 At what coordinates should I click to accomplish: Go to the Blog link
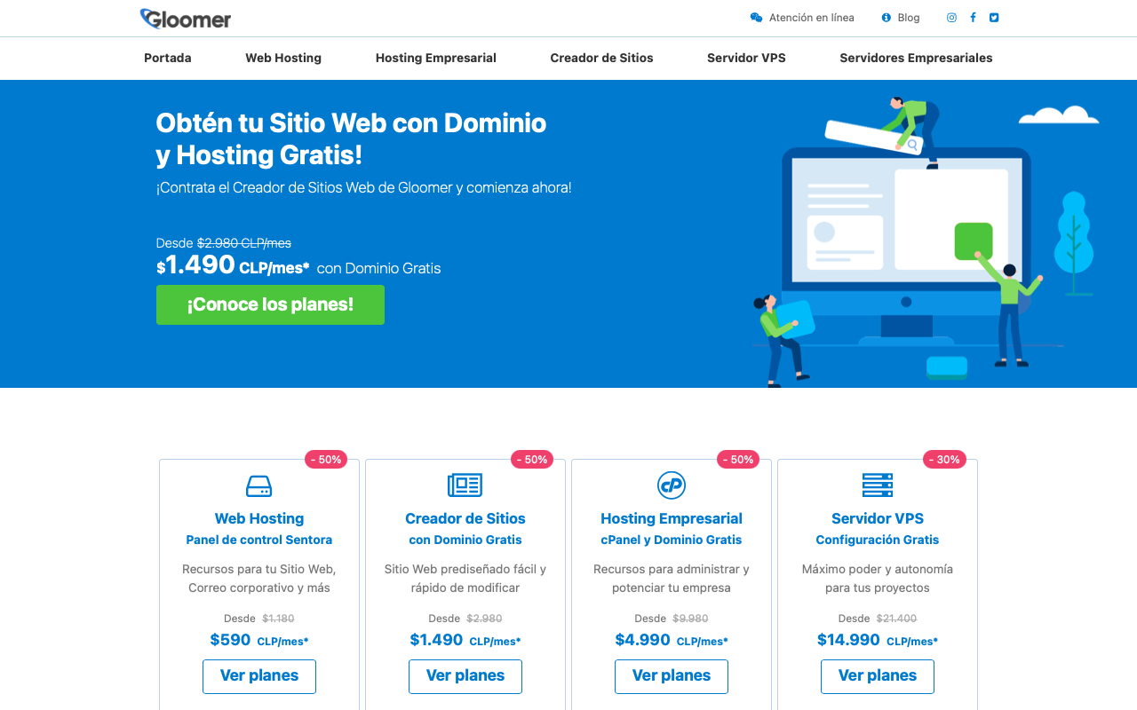[901, 18]
